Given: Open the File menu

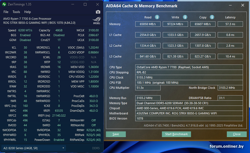Looking at the screenshot, I should click(6, 12).
